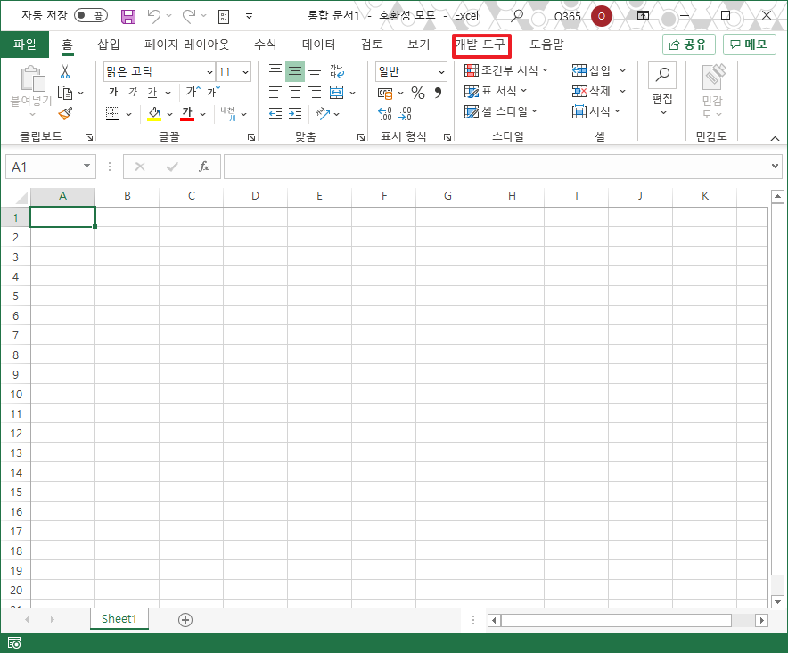Align text to the top
This screenshot has width=788, height=653.
[275, 71]
